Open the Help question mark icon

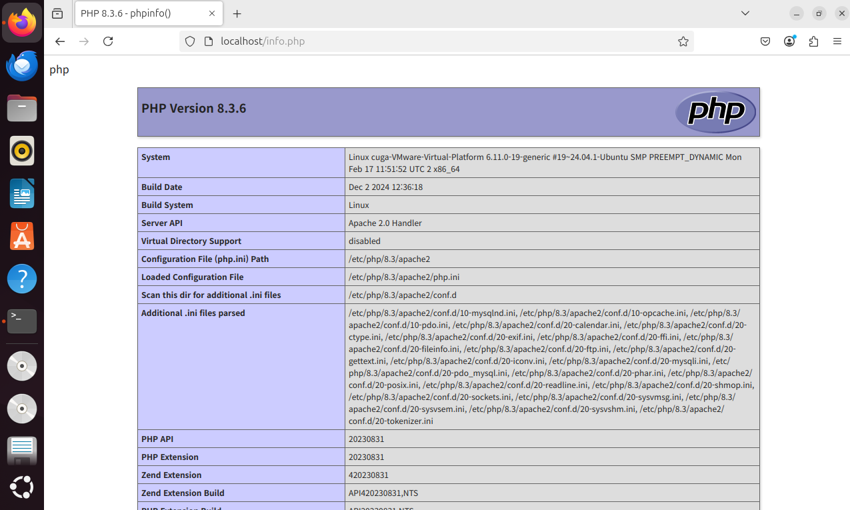coord(22,279)
